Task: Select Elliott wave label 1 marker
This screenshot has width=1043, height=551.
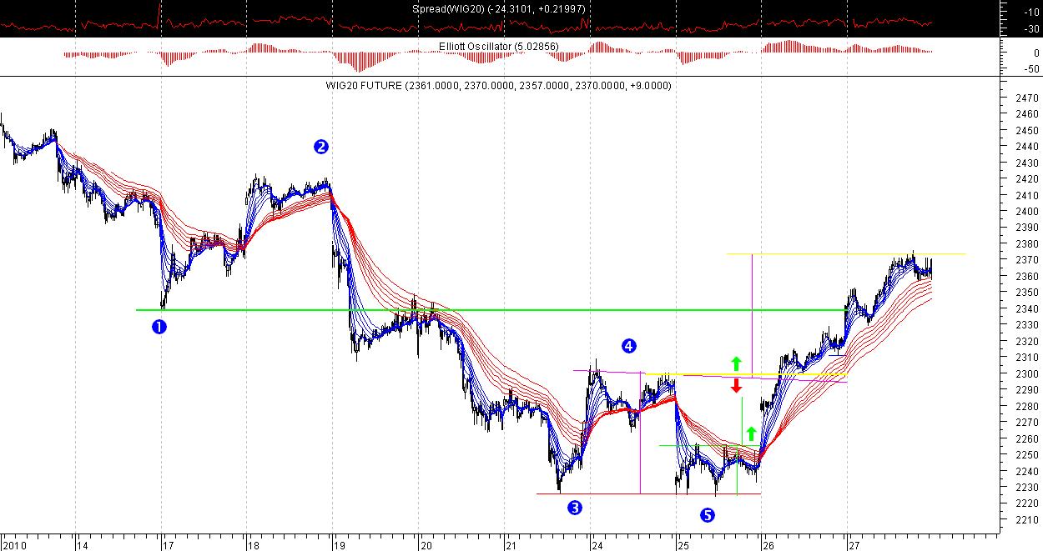Action: point(159,327)
